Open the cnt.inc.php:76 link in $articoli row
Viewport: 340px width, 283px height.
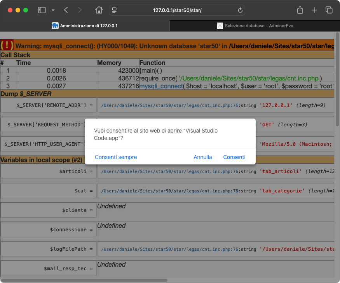(x=169, y=171)
